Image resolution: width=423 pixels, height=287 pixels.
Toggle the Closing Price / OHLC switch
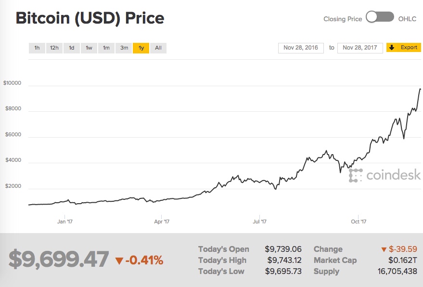[380, 18]
